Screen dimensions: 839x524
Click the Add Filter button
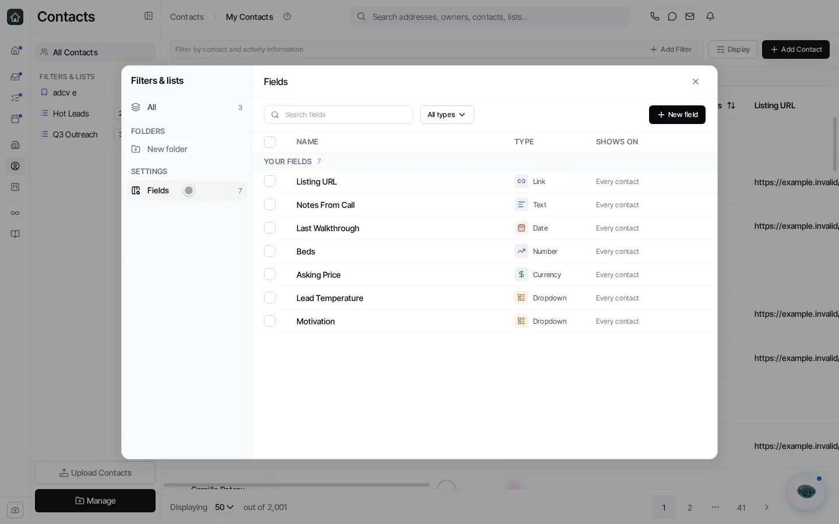tap(671, 49)
